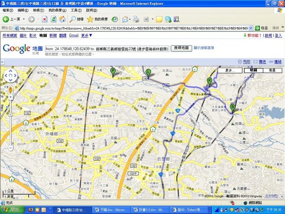This screenshot has height=214, width=285.
Task: Switch to 不輸.doc taskbar window
Action: point(111,210)
